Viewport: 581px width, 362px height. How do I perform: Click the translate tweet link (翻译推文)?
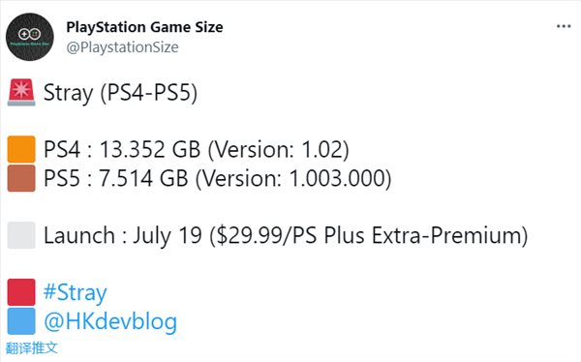tap(32, 347)
